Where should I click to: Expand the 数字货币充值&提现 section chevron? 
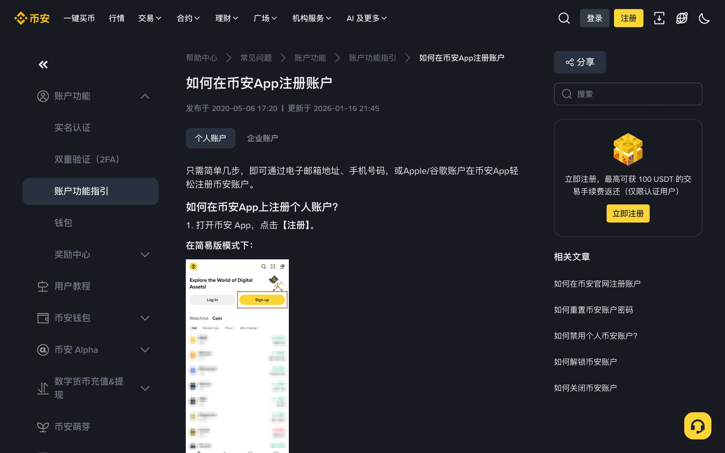[x=145, y=388]
